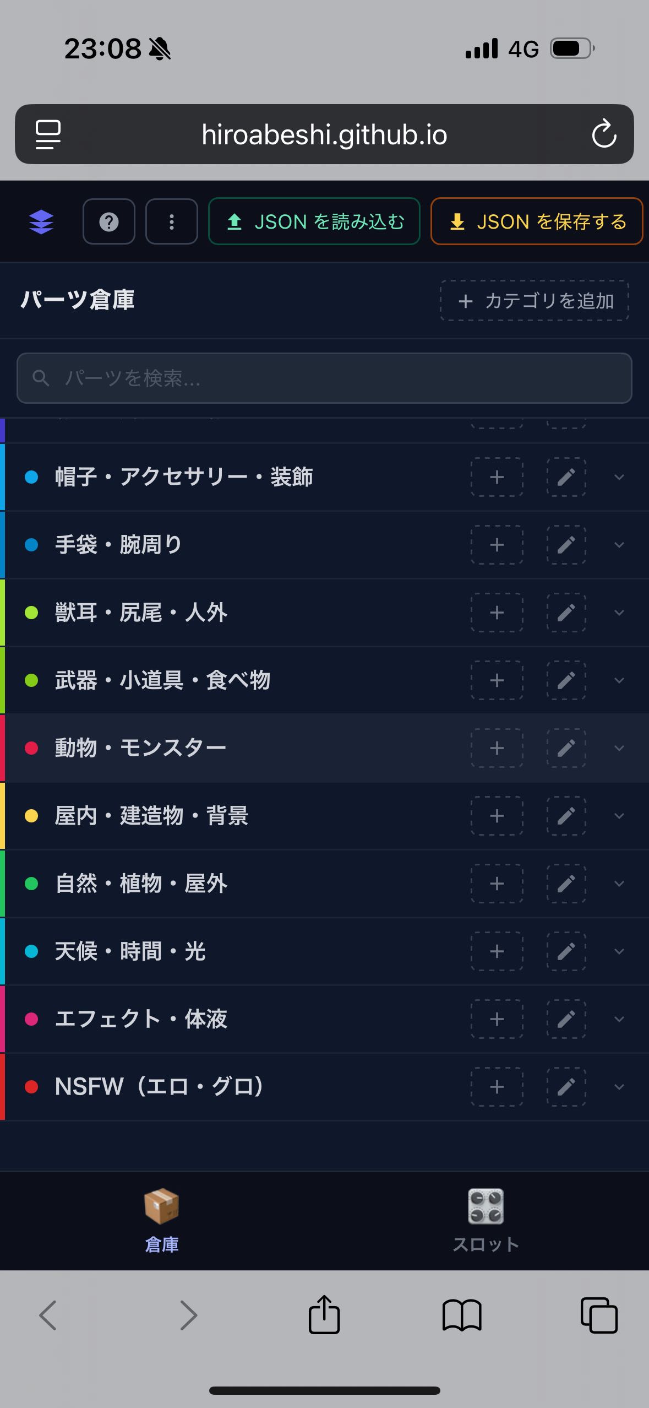Edit the NSFW category with pencil icon
Screen dimensions: 649x1408
click(x=566, y=1087)
